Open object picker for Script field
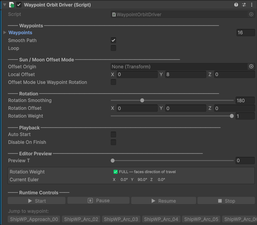The width and height of the screenshot is (257, 225). click(251, 14)
